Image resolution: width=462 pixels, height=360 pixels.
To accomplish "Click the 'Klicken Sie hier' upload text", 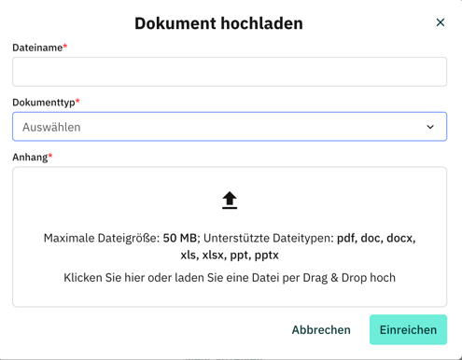I will coord(230,278).
